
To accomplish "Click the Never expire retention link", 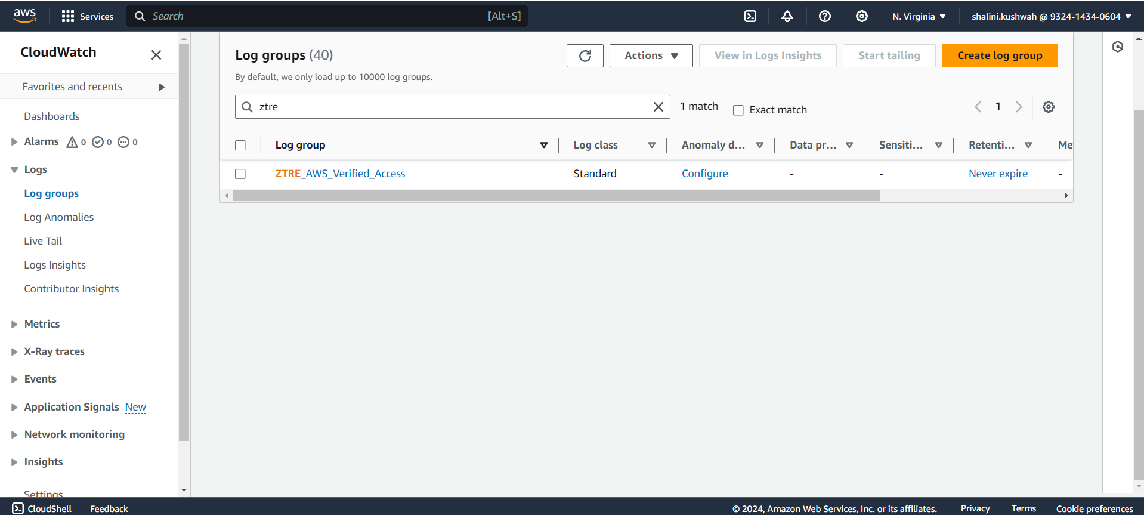I will (x=998, y=174).
